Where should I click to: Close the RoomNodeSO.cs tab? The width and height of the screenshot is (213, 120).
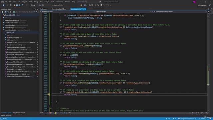(x=85, y=9)
